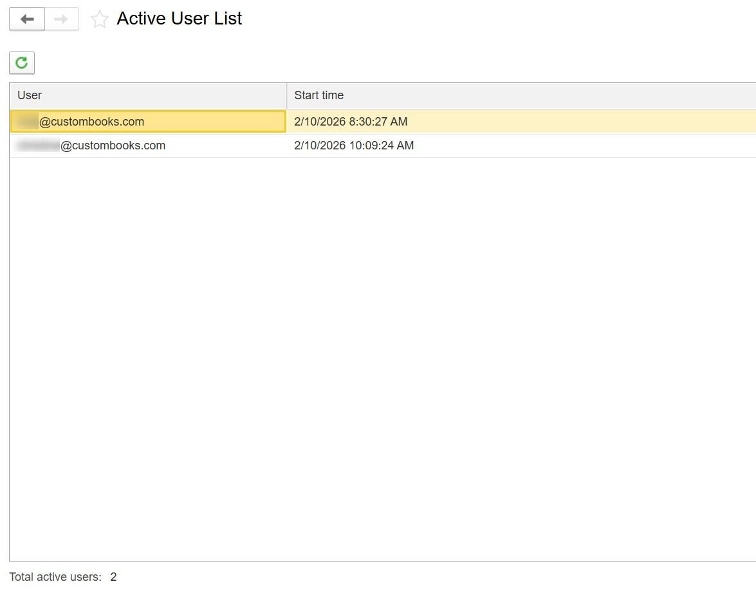Screen dimensions: 756x595
Task: Select the highlighted first user row email
Action: 91,122
